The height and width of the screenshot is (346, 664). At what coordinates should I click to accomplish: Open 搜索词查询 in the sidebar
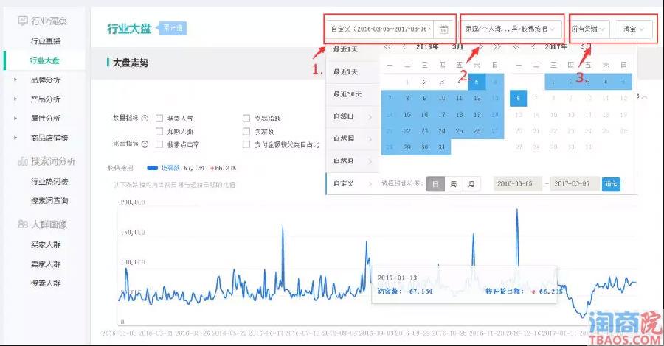(x=49, y=200)
